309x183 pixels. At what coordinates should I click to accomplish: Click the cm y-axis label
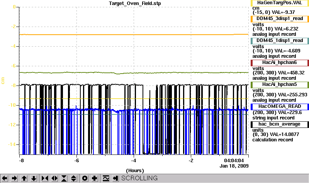3,81
